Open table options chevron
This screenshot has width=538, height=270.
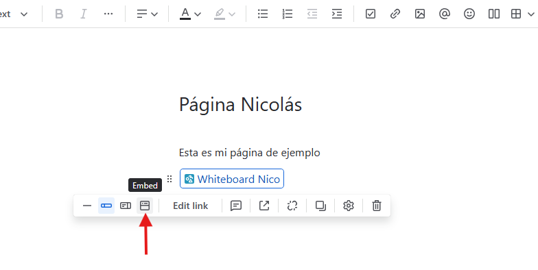[x=531, y=14]
